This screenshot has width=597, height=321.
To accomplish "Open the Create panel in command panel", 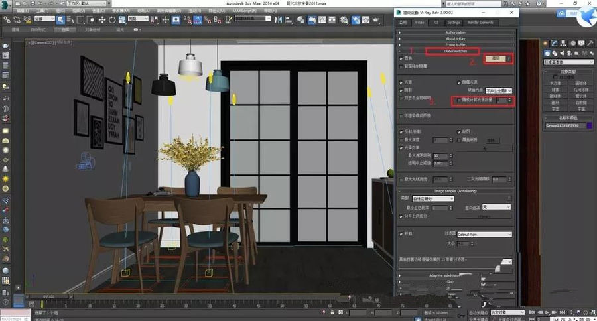I will point(545,43).
